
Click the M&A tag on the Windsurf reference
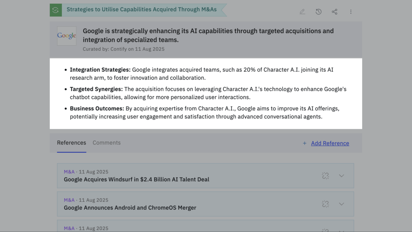pos(69,172)
